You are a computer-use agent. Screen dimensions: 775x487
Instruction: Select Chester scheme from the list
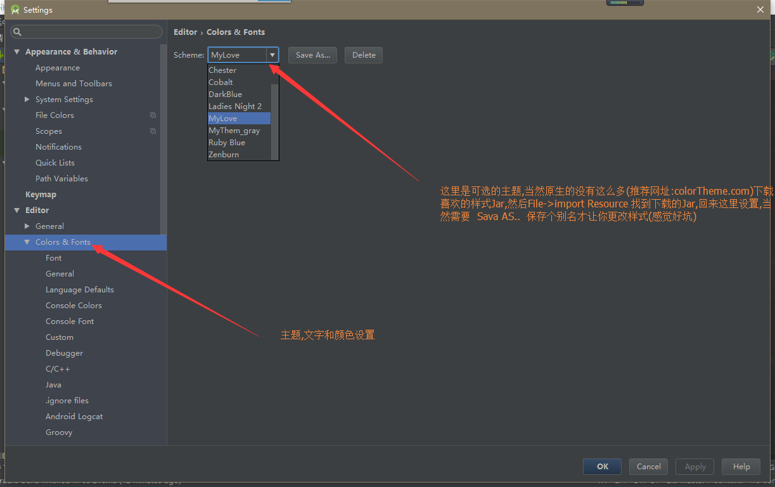coord(239,70)
